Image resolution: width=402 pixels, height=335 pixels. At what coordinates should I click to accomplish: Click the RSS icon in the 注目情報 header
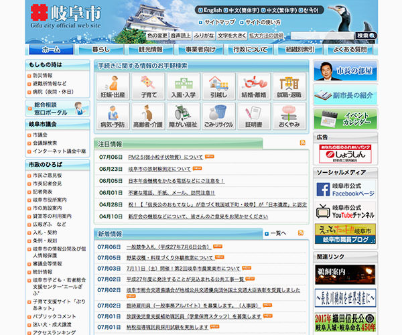coord(303,144)
